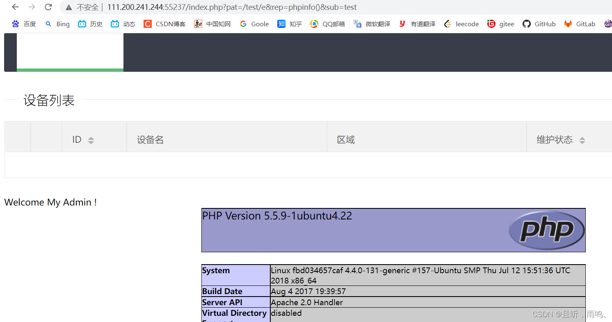Open the Bing bookmark
Image resolution: width=612 pixels, height=322 pixels.
pos(57,24)
